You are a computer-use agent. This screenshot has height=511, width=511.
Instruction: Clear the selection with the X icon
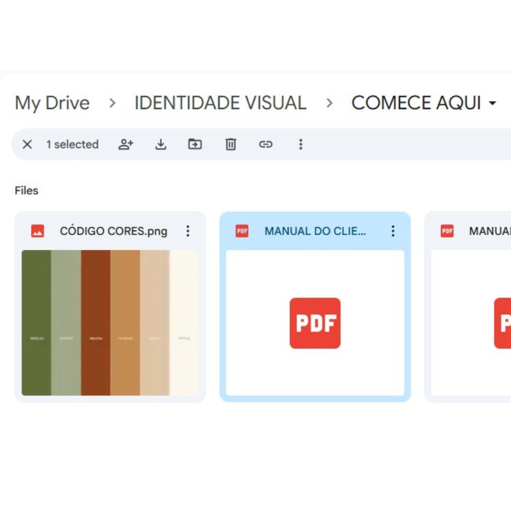tap(27, 144)
